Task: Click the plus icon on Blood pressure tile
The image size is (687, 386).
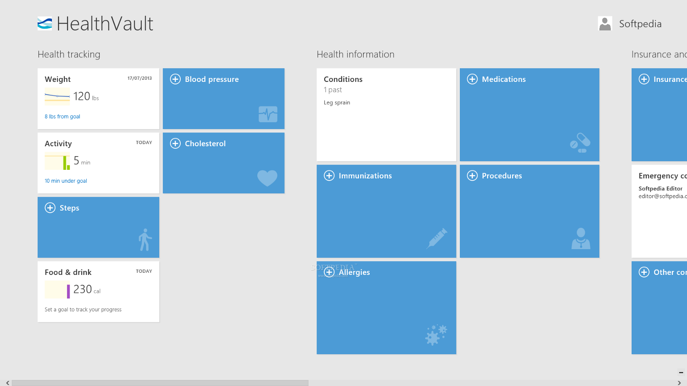Action: (x=175, y=79)
